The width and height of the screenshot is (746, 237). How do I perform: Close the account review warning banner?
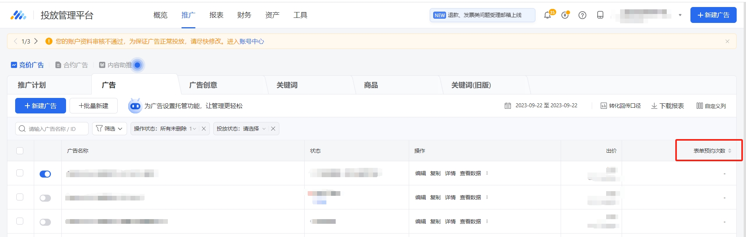click(x=727, y=41)
